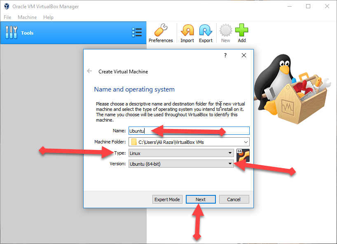Click the back arrow in wizard
337x244 pixels.
click(89, 71)
